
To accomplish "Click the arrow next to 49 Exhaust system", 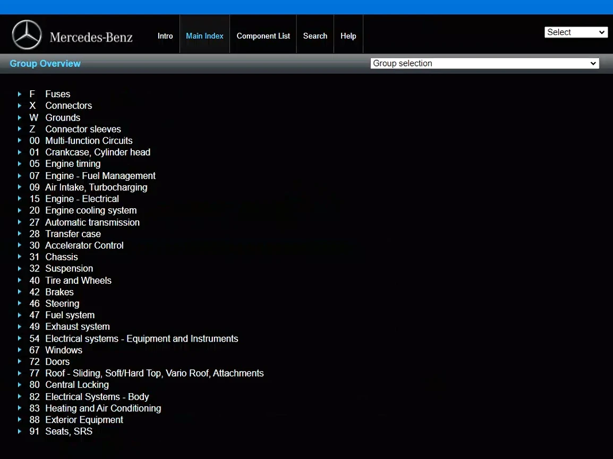I will pyautogui.click(x=20, y=327).
